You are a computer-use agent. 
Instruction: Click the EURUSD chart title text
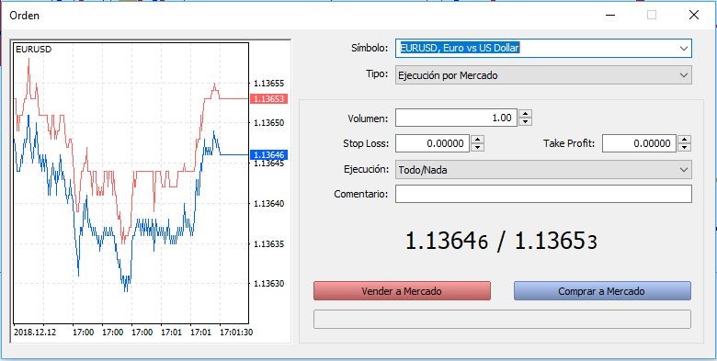click(x=33, y=50)
